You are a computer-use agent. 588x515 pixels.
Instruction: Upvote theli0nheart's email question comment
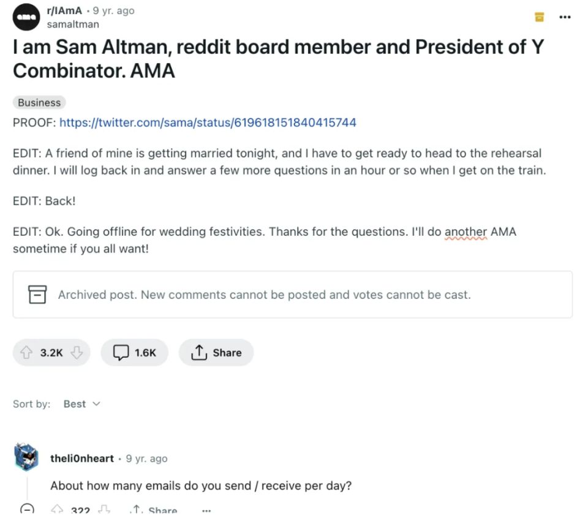[x=57, y=509]
